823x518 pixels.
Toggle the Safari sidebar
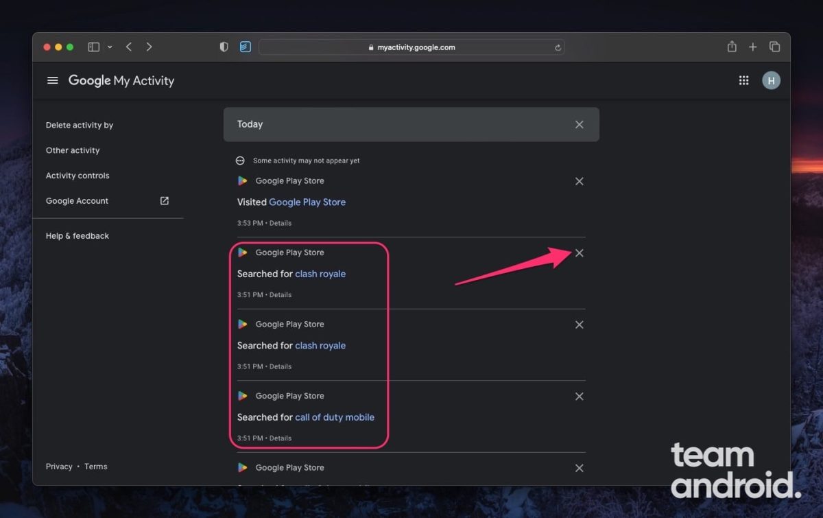[93, 47]
